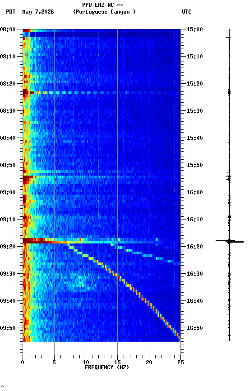Screen dimensions: 249x391
Task: Click the '(Portuguese Canyon )' station name
Action: tap(104, 12)
